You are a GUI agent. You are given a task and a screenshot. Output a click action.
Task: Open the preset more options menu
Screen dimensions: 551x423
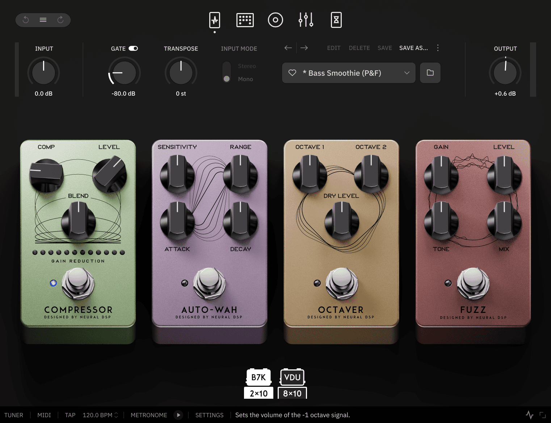(x=438, y=48)
